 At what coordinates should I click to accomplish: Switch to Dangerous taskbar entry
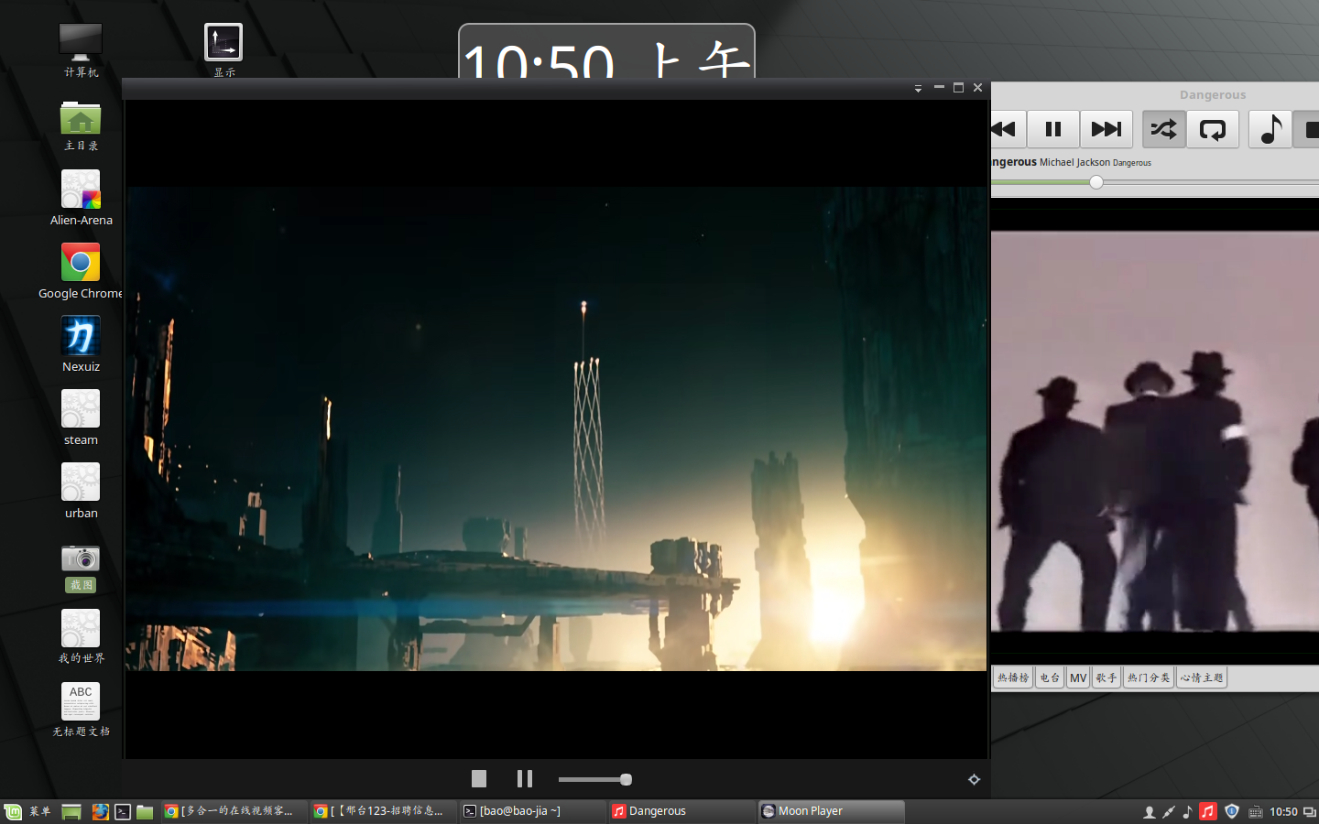coord(681,811)
